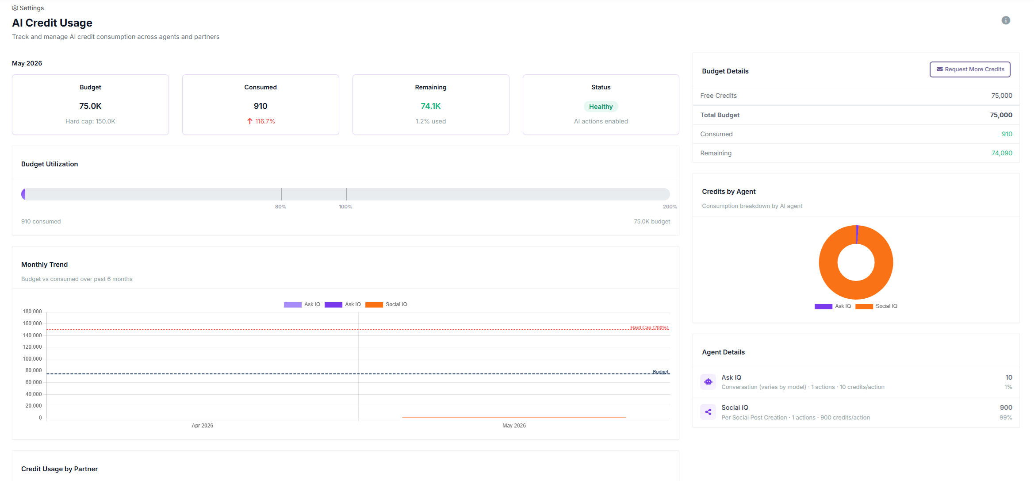Image resolution: width=1034 pixels, height=481 pixels.
Task: Click the Healthy status badge
Action: tap(601, 107)
